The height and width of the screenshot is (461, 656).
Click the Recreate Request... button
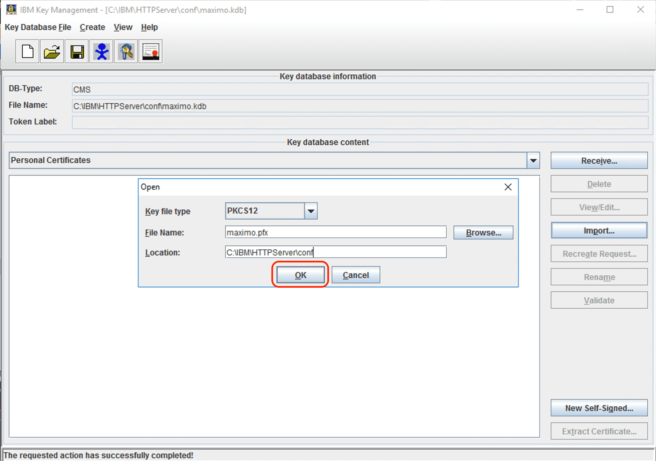599,254
